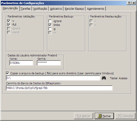
Task: Check the -g backup parameter
Action: pyautogui.click(x=50, y=29)
